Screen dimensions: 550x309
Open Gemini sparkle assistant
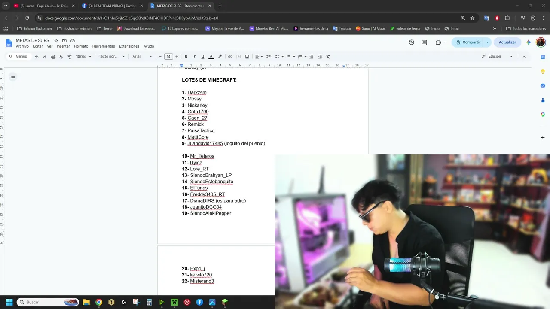[528, 42]
